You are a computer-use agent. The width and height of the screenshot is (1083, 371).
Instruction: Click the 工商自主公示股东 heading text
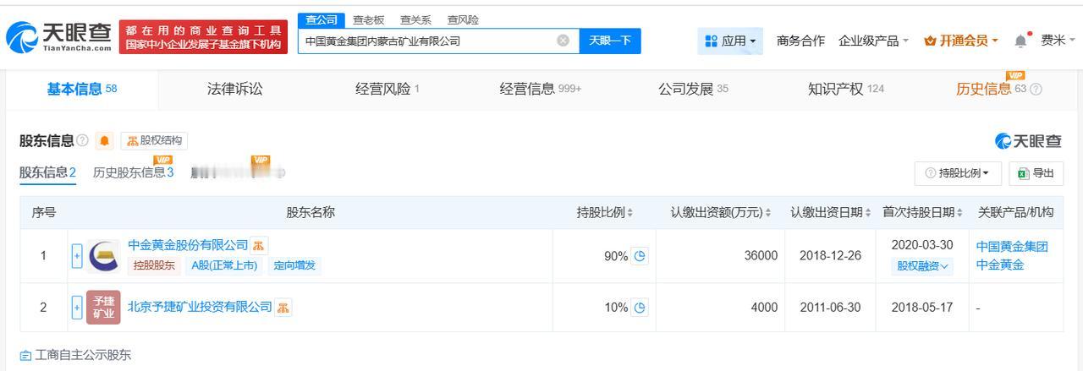pos(83,356)
